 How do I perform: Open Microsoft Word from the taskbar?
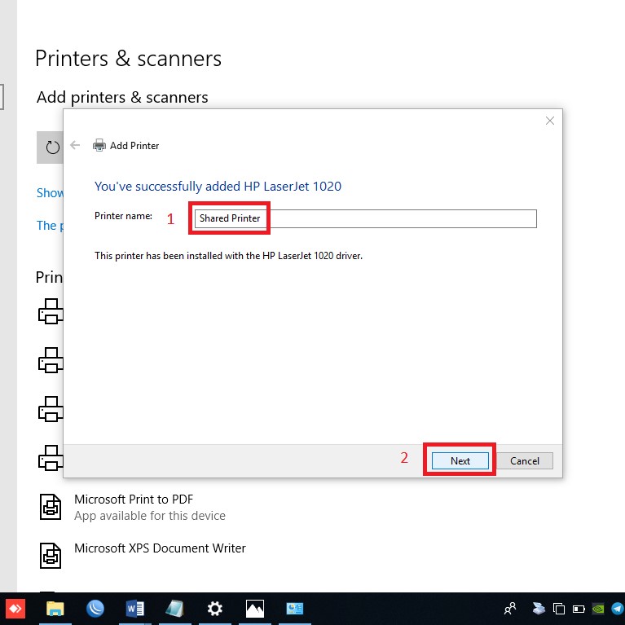point(135,608)
